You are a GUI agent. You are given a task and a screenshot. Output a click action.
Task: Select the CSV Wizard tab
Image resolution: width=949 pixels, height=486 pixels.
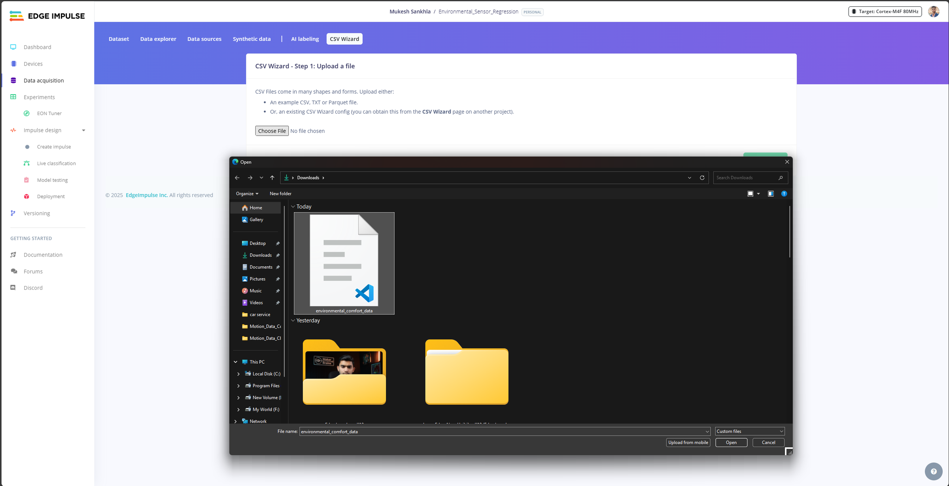(344, 39)
